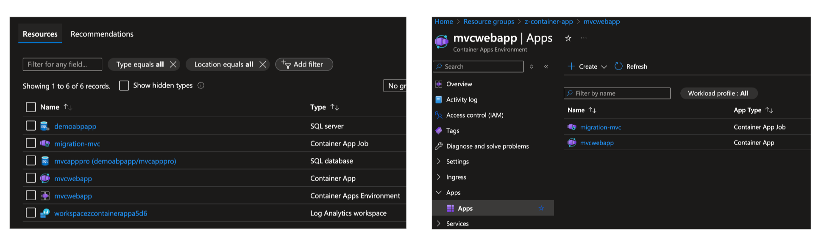
Task: Open the workspacezcontainerappa5d6 link
Action: coord(101,213)
